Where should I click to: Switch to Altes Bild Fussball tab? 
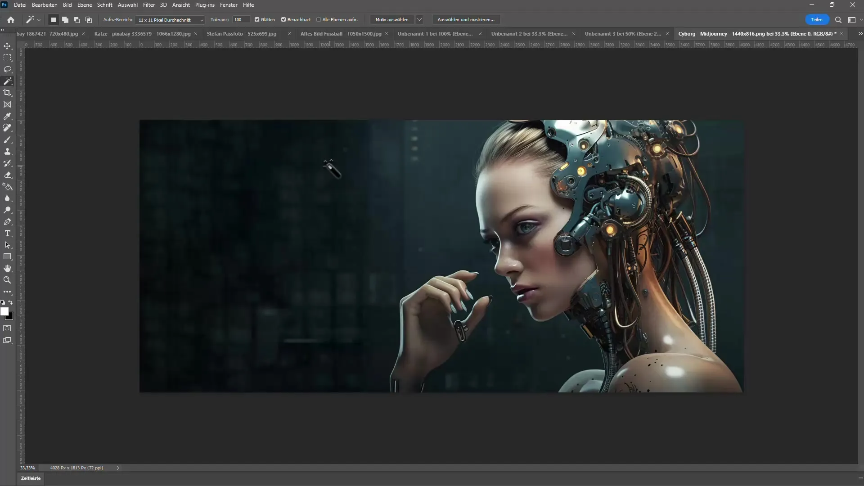(341, 34)
